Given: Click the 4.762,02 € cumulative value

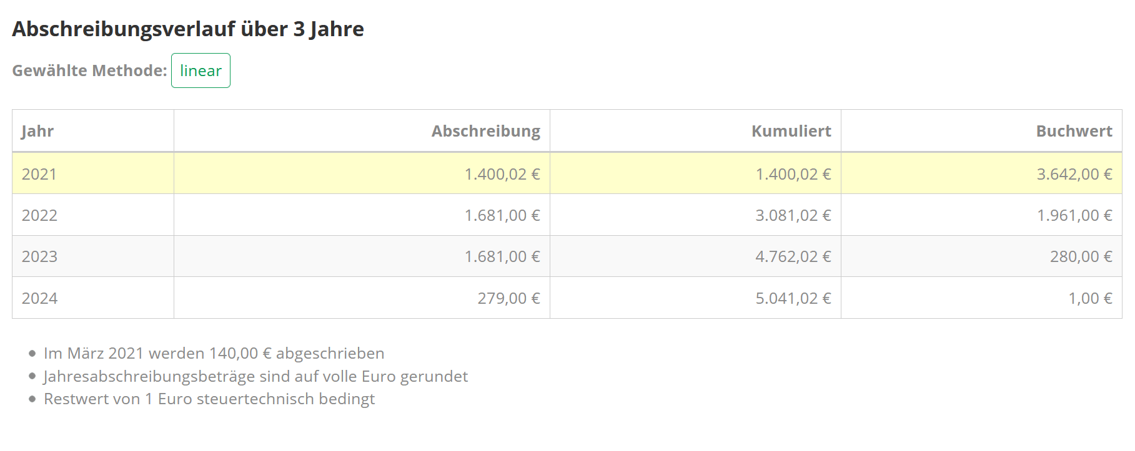Looking at the screenshot, I should coord(793,256).
